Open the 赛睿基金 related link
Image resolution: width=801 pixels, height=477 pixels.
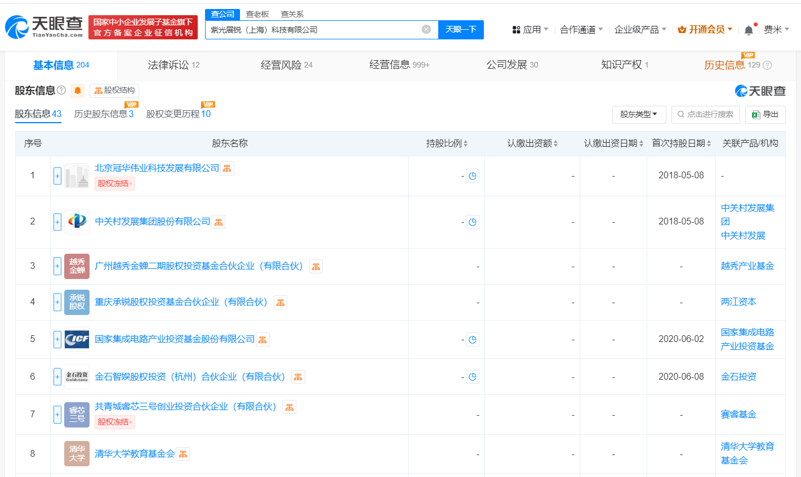(x=738, y=415)
